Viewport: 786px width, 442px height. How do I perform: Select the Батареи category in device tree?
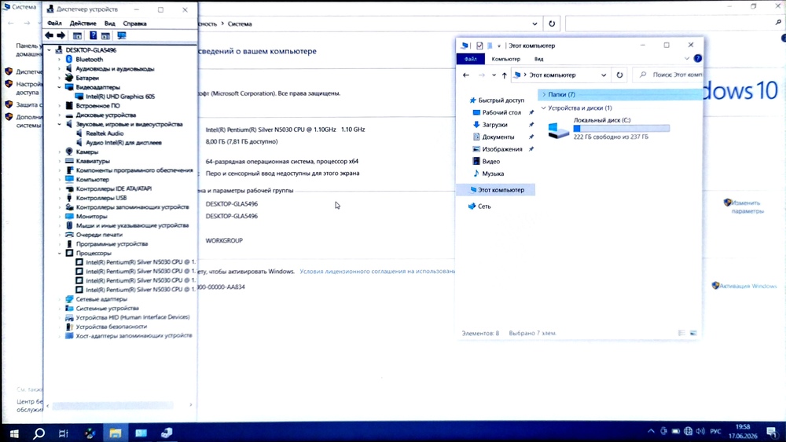[x=87, y=78]
